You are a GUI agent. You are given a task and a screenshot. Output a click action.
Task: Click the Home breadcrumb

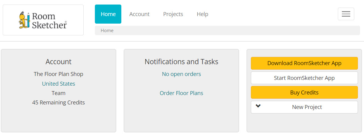[107, 31]
